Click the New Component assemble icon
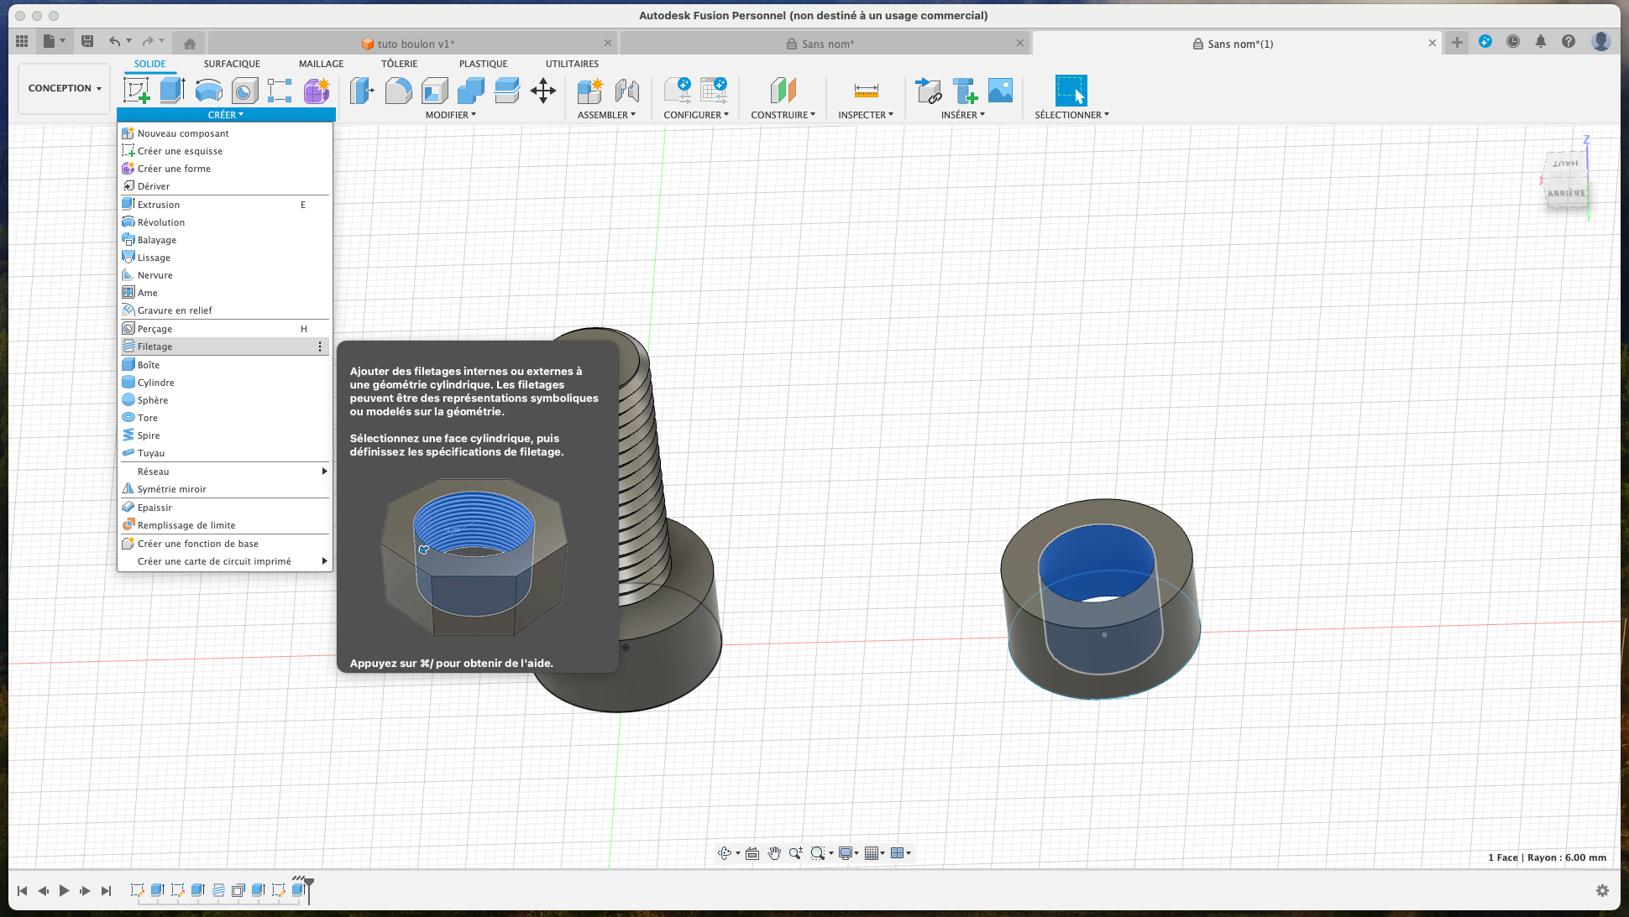Image resolution: width=1629 pixels, height=917 pixels. pyautogui.click(x=590, y=91)
